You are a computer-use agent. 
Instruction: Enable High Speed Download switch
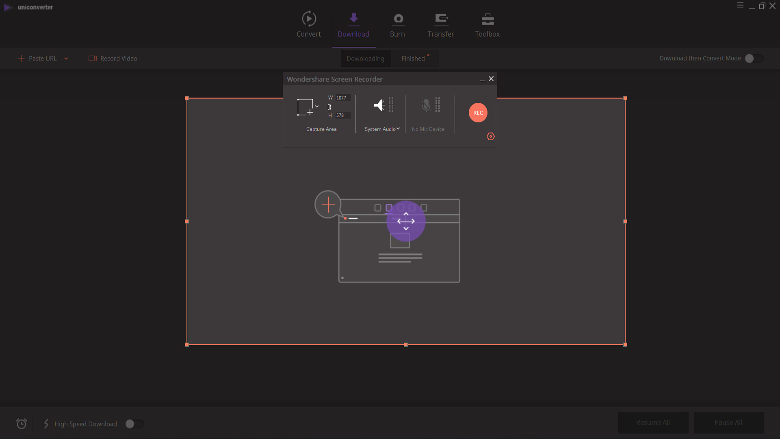click(x=134, y=424)
